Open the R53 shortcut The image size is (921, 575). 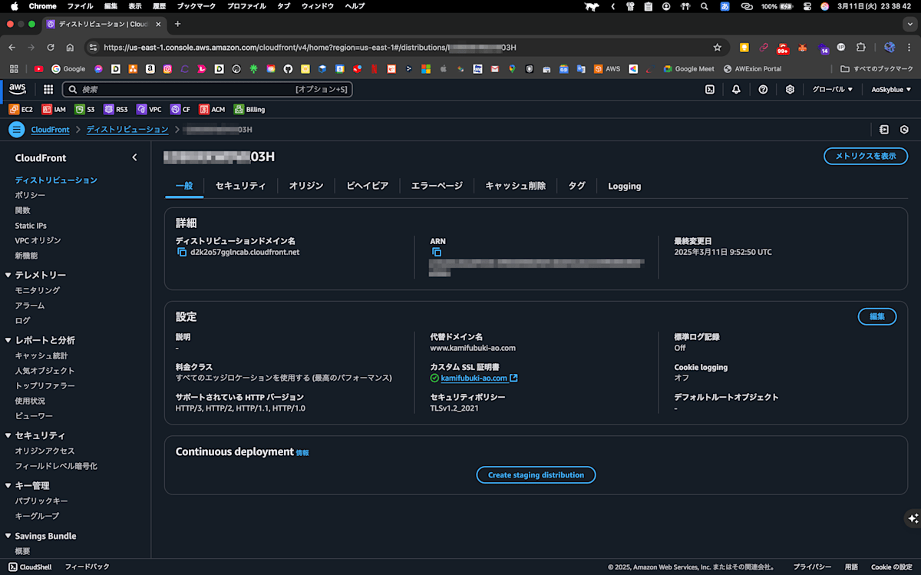[116, 110]
